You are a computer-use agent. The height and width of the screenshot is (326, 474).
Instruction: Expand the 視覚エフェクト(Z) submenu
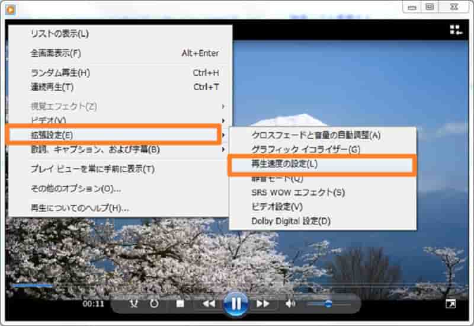click(x=120, y=107)
